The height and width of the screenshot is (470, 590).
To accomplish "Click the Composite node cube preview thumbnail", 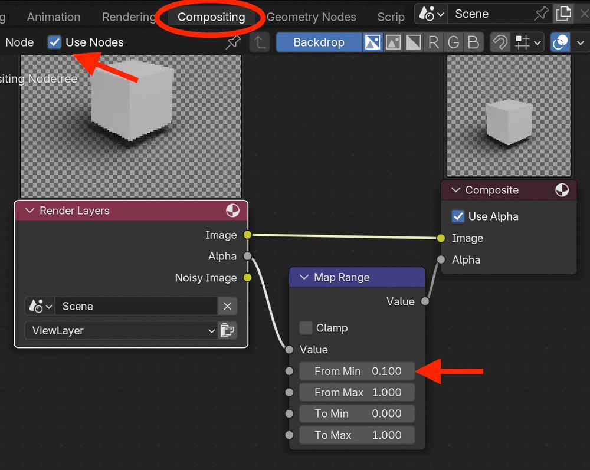I will click(x=509, y=116).
